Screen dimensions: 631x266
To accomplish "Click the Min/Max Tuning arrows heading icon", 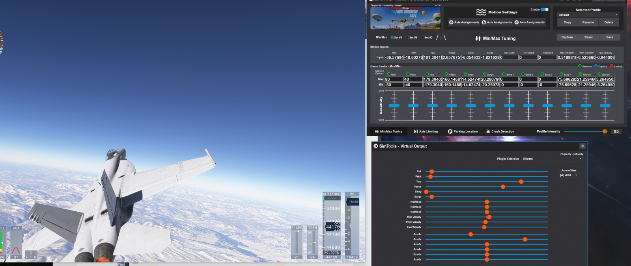I will (x=478, y=39).
